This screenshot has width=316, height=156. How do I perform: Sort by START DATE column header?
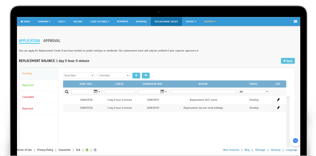click(86, 84)
